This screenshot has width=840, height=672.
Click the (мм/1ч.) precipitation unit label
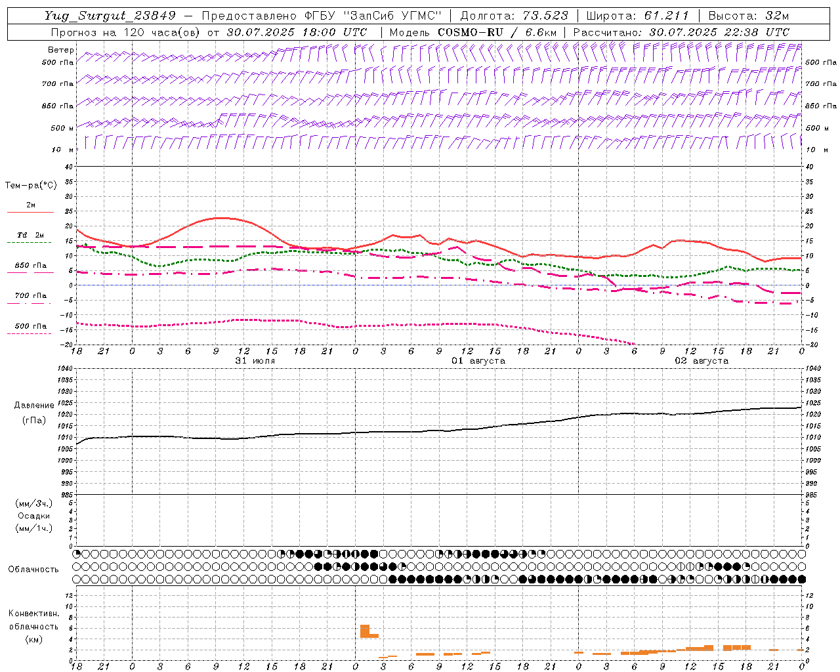[34, 528]
